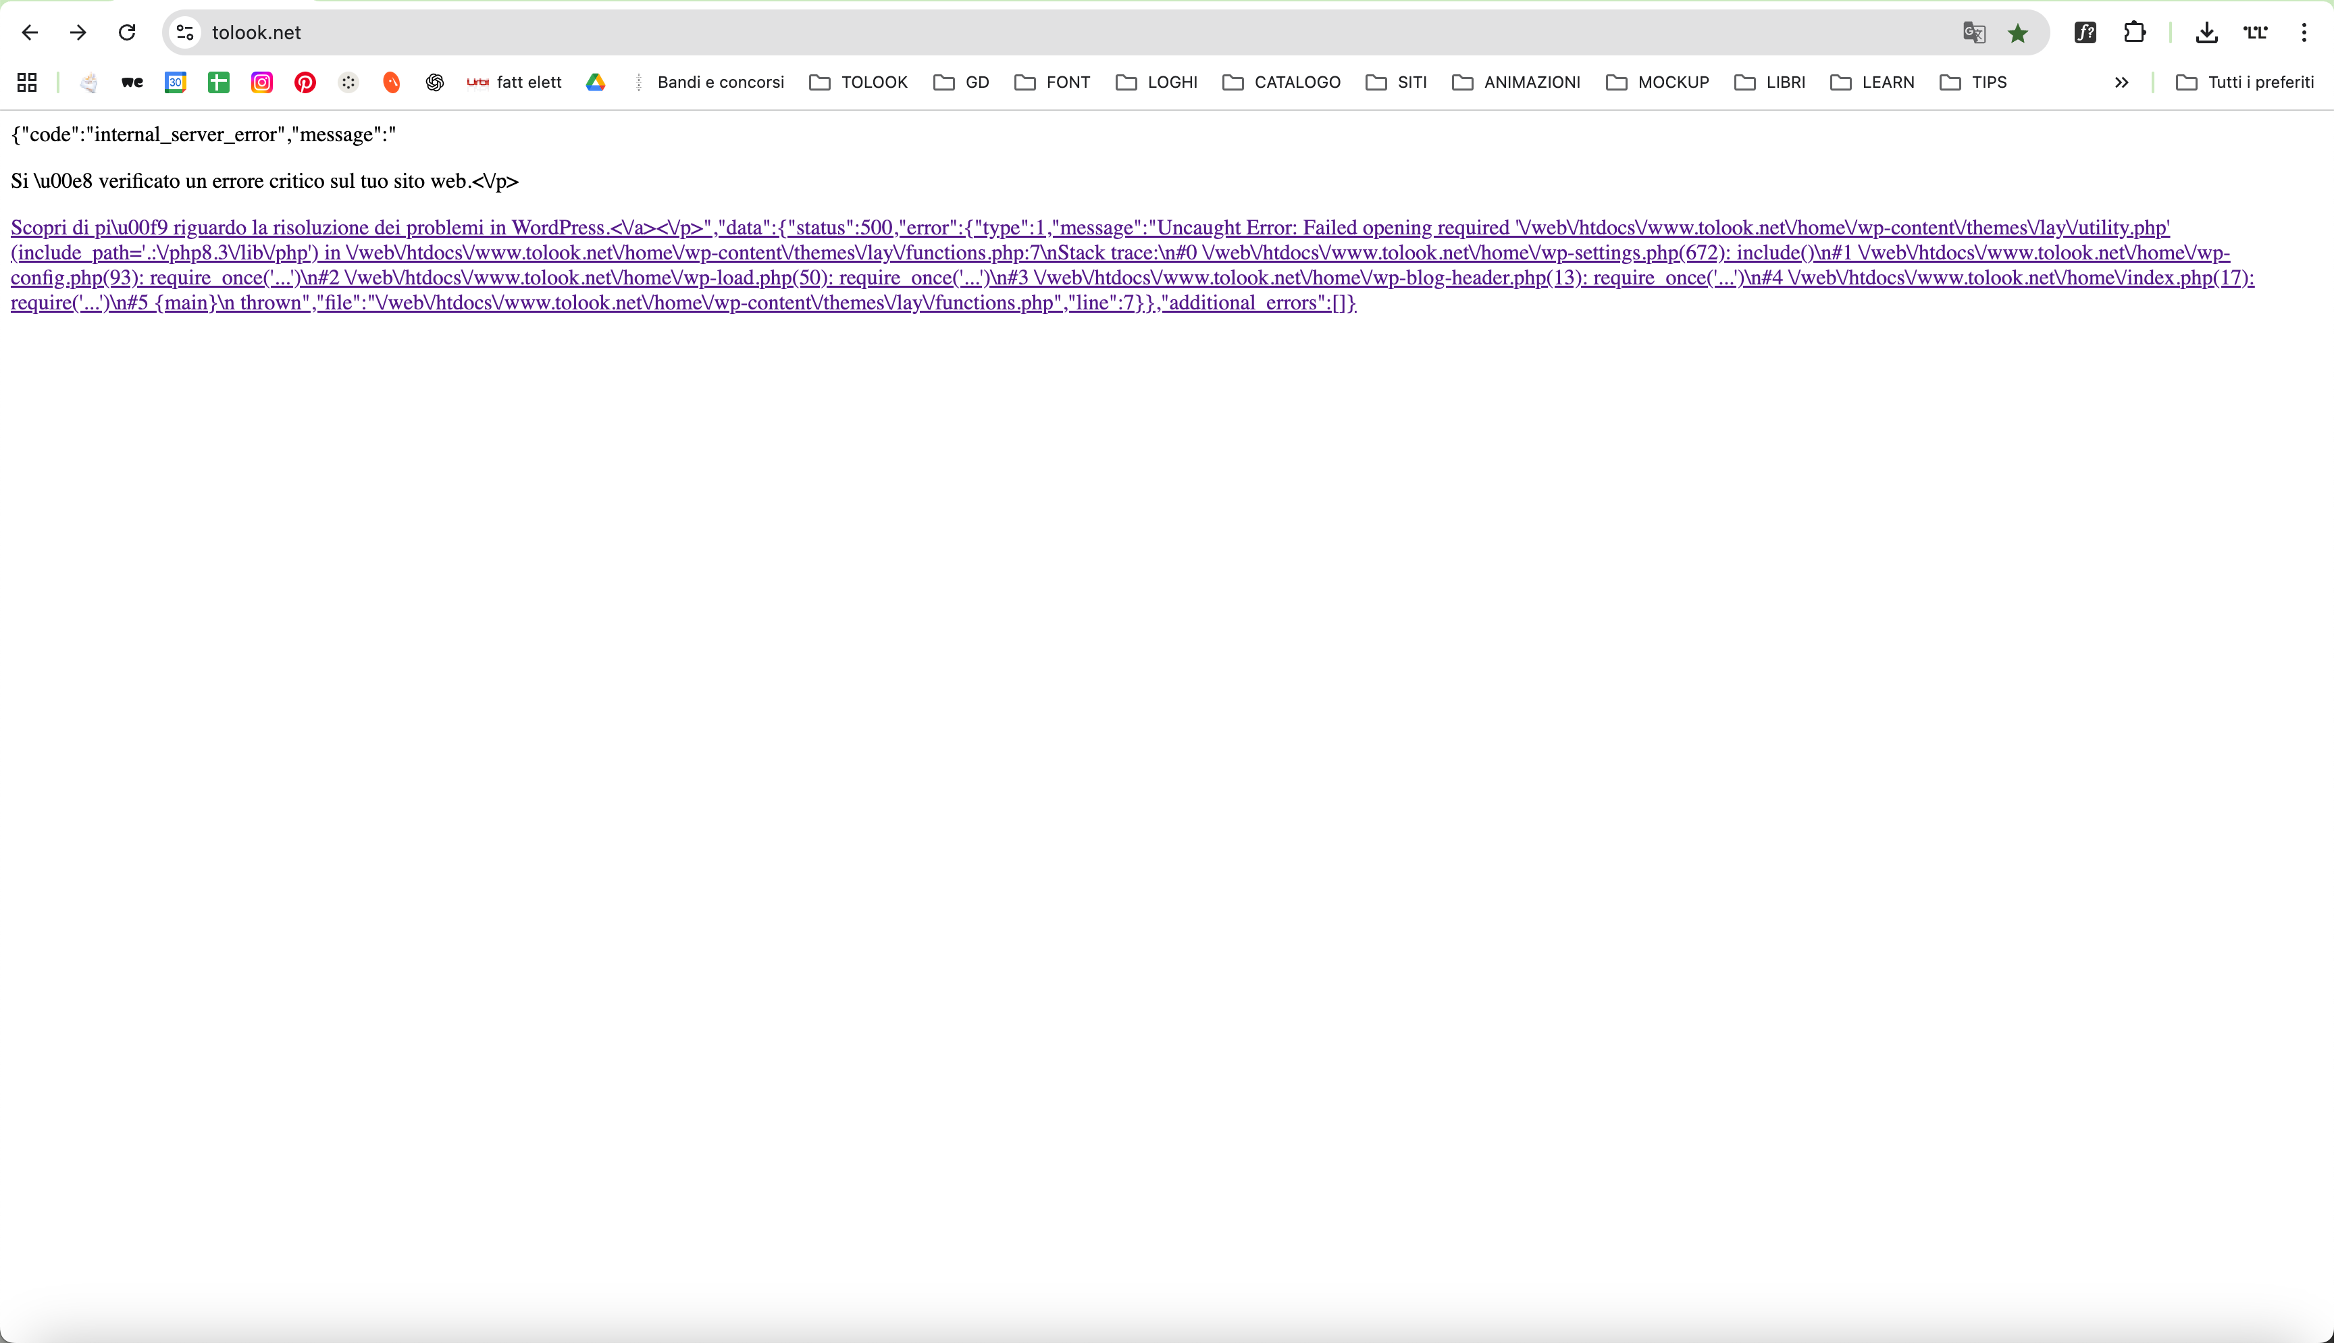
Task: Expand the TOLOOK bookmarks folder
Action: coord(858,82)
